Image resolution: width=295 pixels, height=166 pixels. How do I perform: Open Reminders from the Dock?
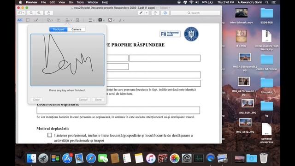(x=127, y=158)
